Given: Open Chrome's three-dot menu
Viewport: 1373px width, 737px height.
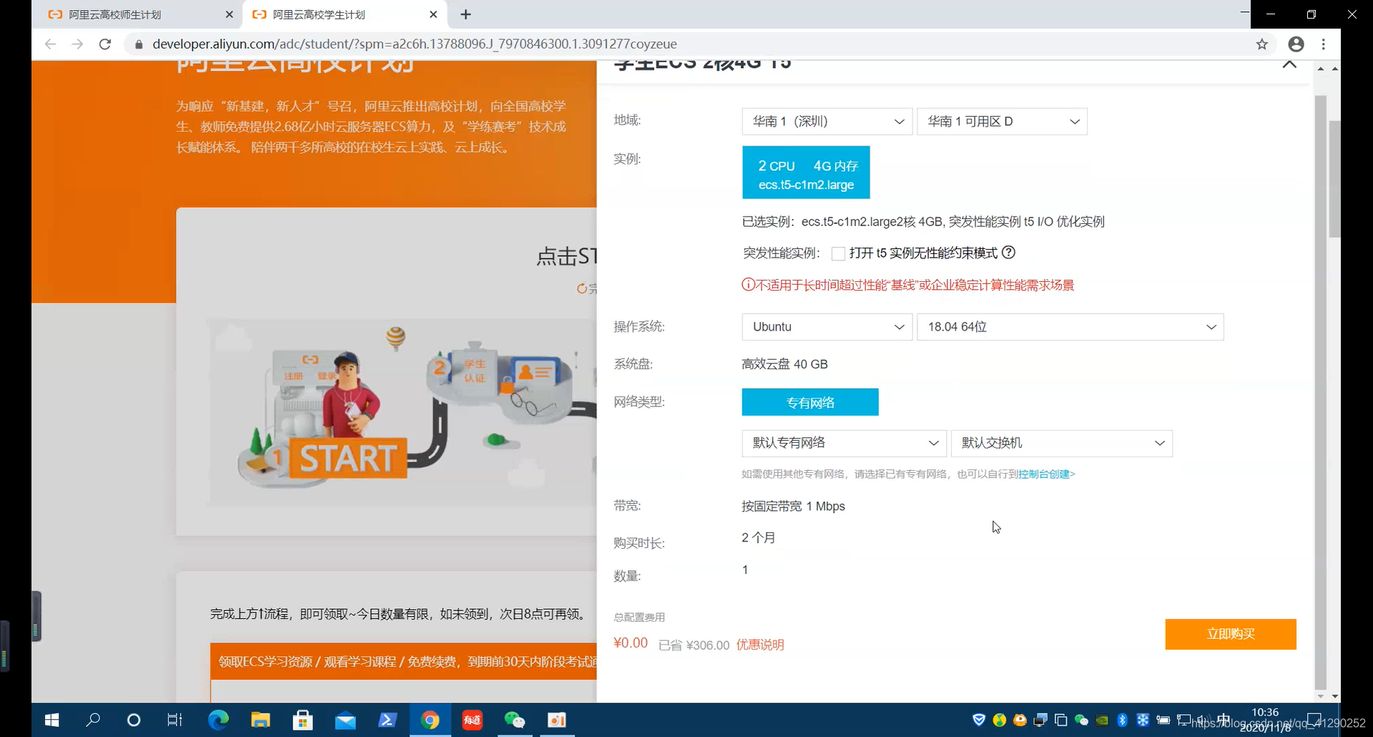Looking at the screenshot, I should click(1324, 44).
